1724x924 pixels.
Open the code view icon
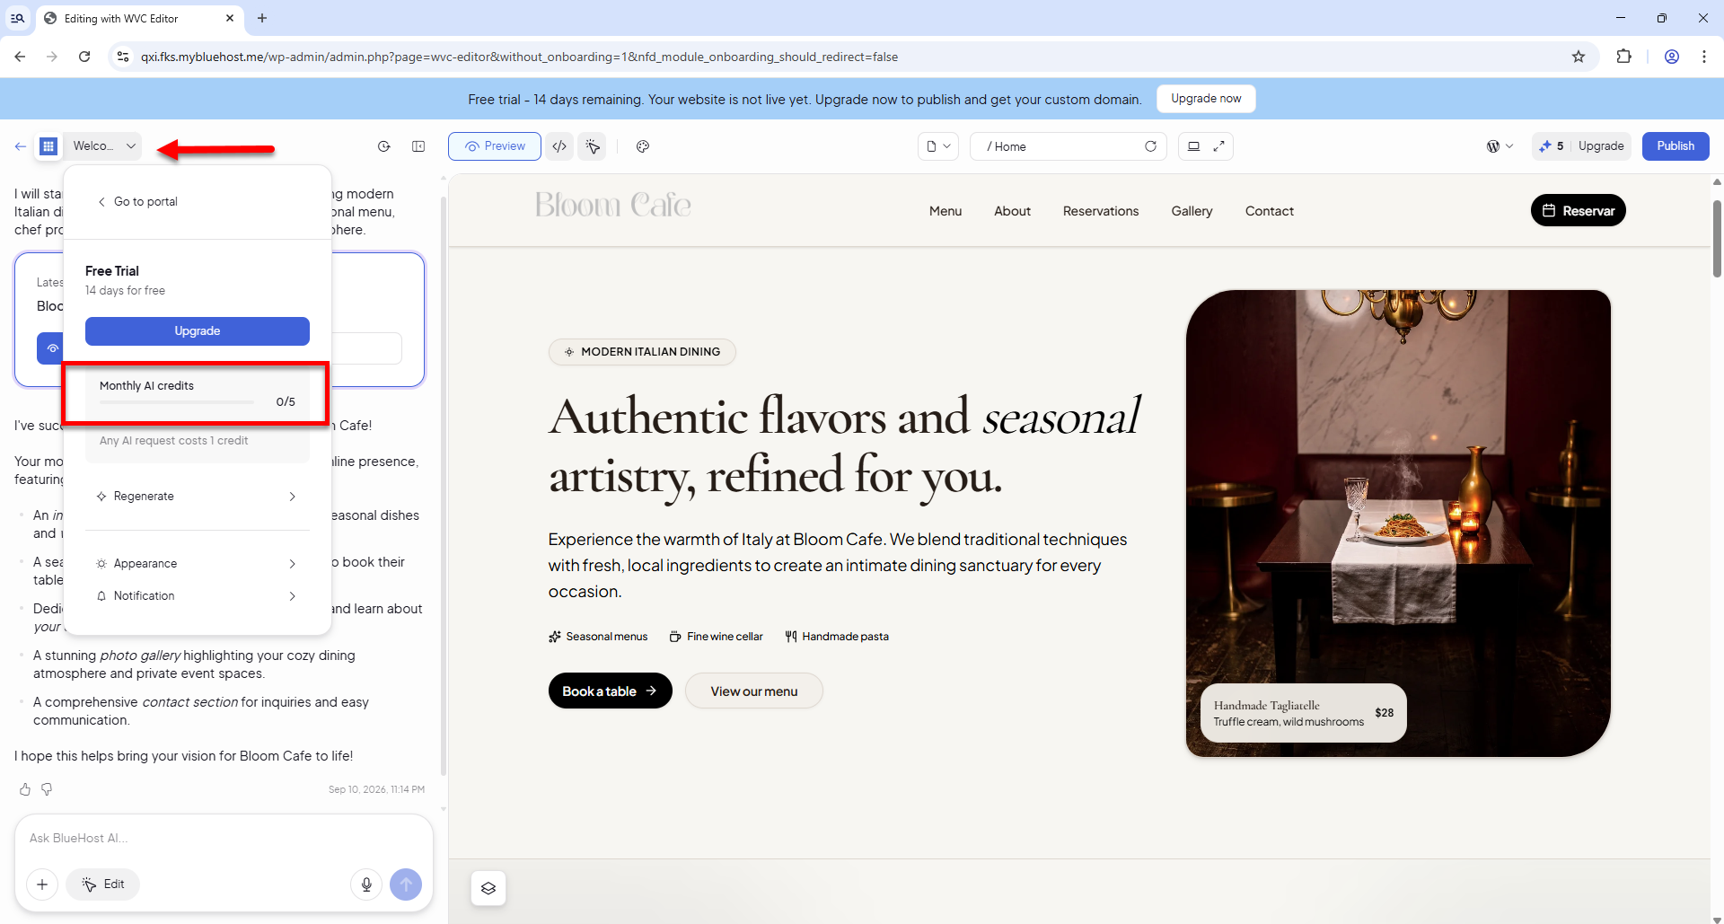pyautogui.click(x=559, y=146)
